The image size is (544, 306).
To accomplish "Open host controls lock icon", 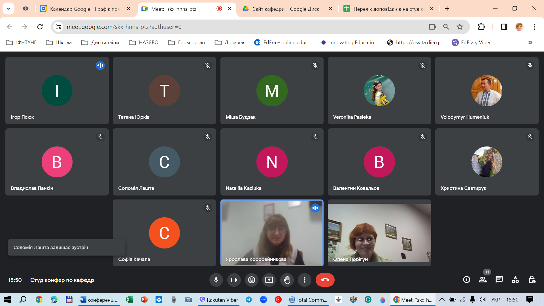I will (532, 280).
